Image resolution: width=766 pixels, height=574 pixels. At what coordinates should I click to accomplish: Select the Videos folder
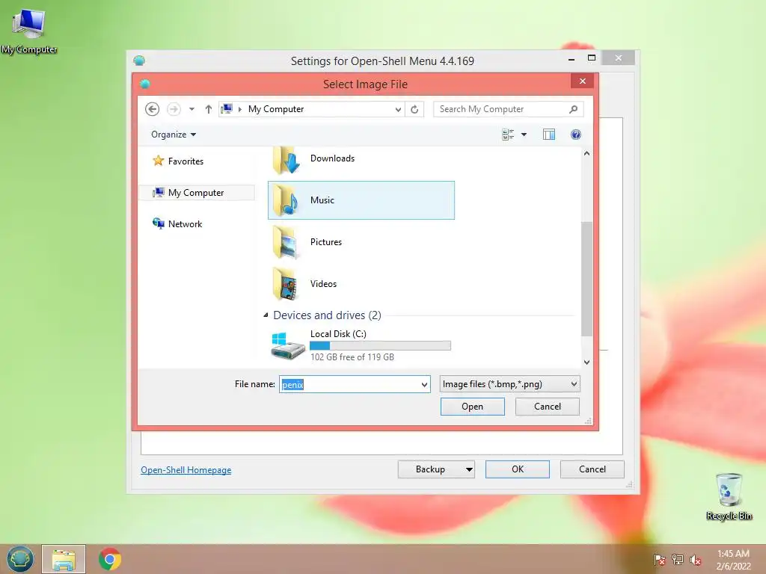point(361,284)
